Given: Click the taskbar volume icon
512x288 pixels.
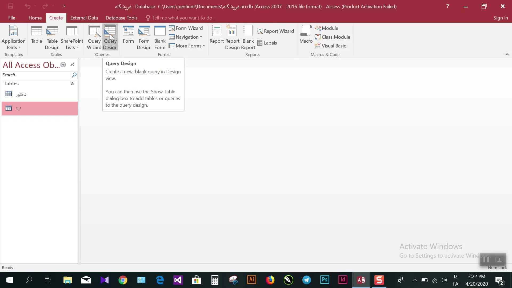Looking at the screenshot, I should [443, 280].
